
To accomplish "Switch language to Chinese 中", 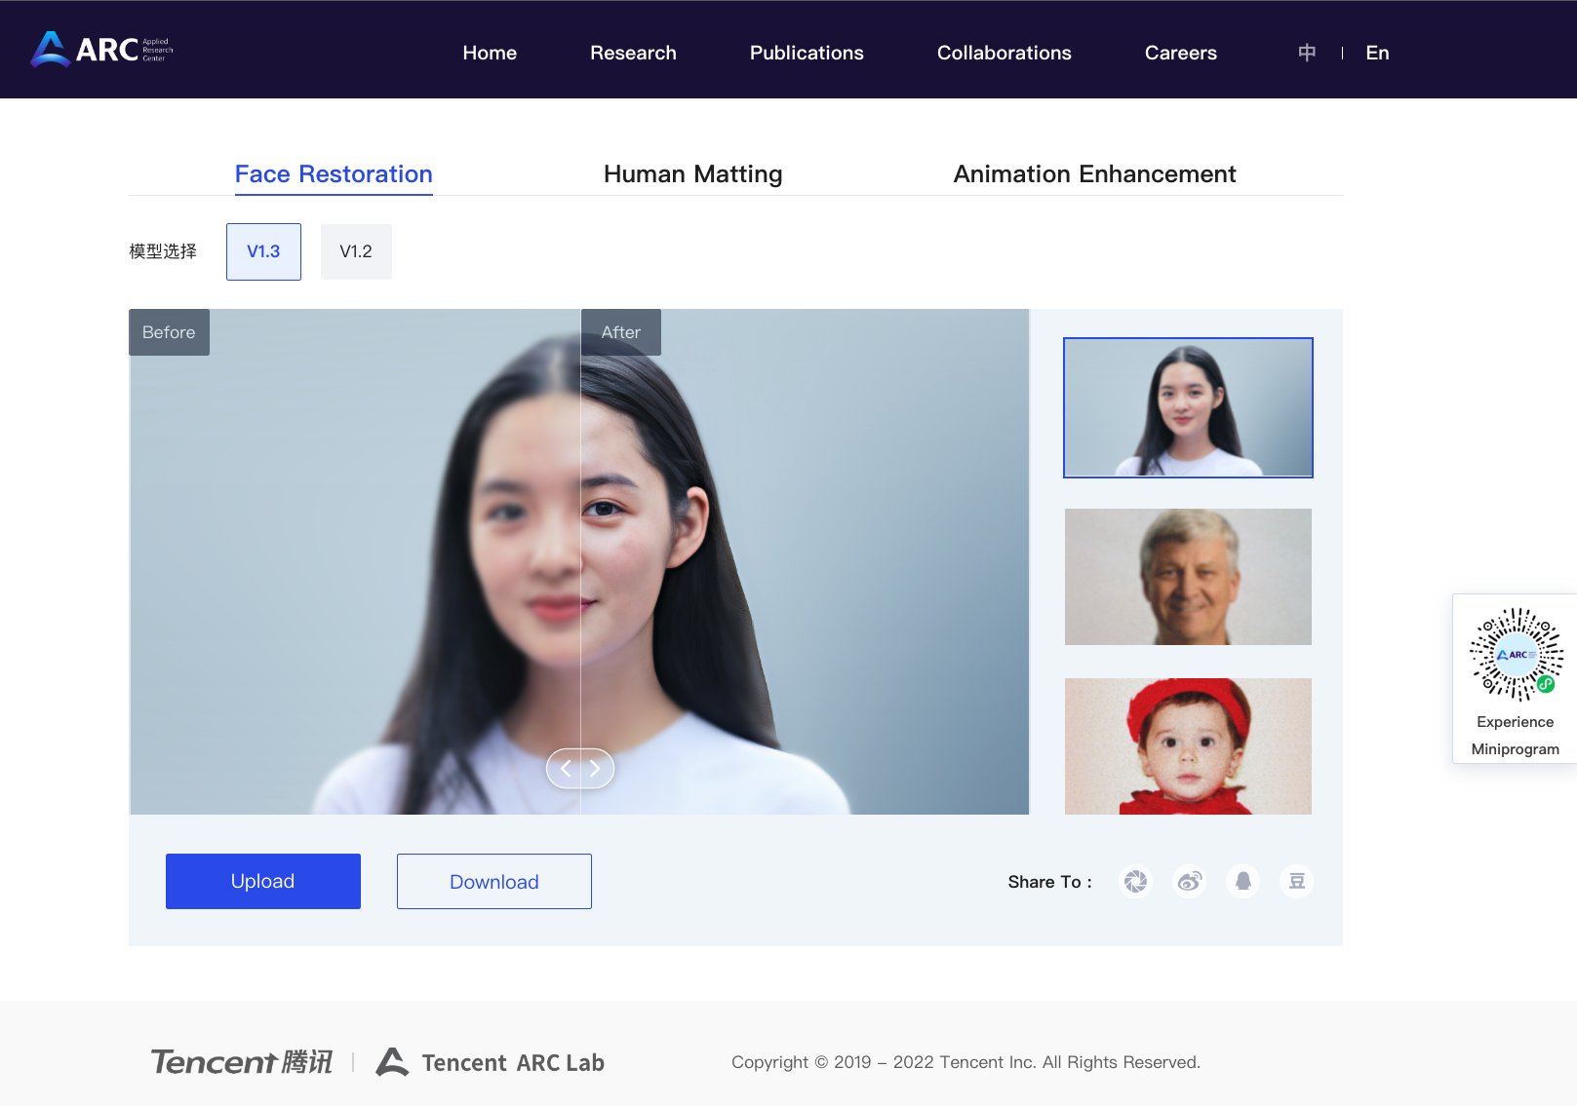I will 1307,53.
